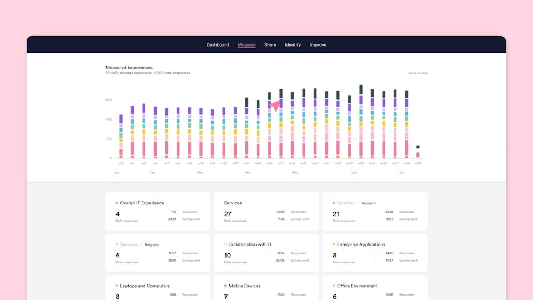Image resolution: width=533 pixels, height=300 pixels.
Task: Click the Services breadcrumb in the Incident card
Action: 345,203
